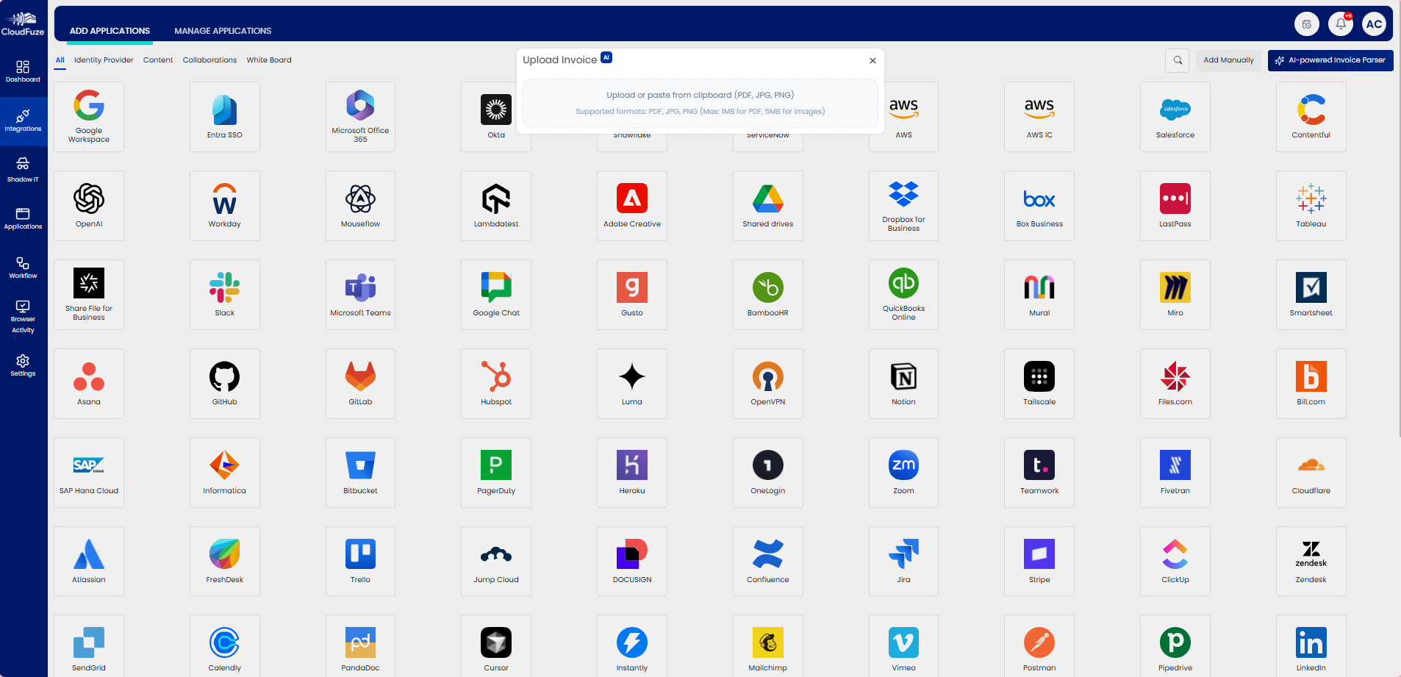Open Browser Activity in sidebar

23,316
